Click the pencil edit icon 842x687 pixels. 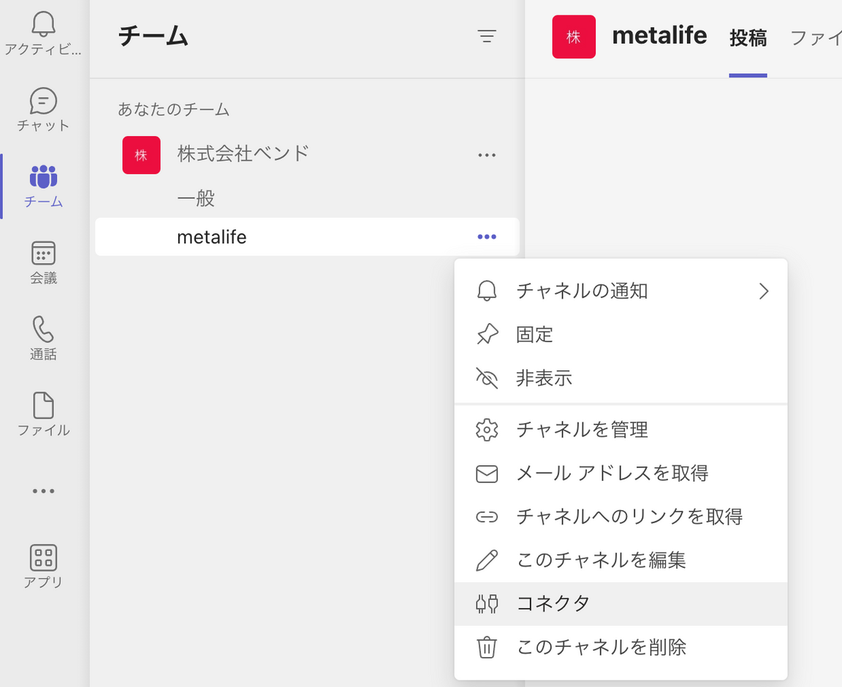(487, 561)
